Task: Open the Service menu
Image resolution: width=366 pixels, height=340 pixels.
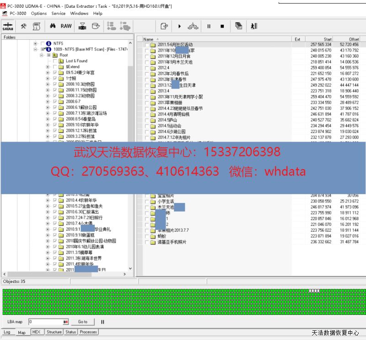Action: [x=58, y=13]
